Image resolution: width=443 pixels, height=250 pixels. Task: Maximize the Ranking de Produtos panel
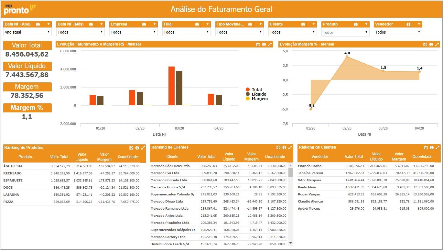(x=143, y=148)
